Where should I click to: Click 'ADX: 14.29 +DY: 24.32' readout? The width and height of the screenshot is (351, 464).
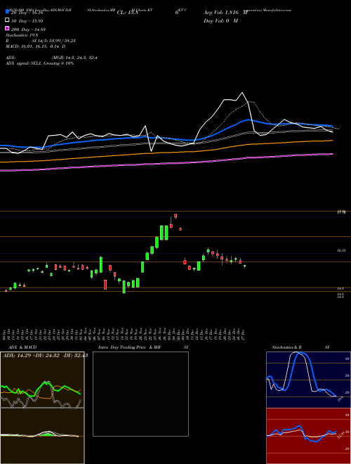click(33, 356)
